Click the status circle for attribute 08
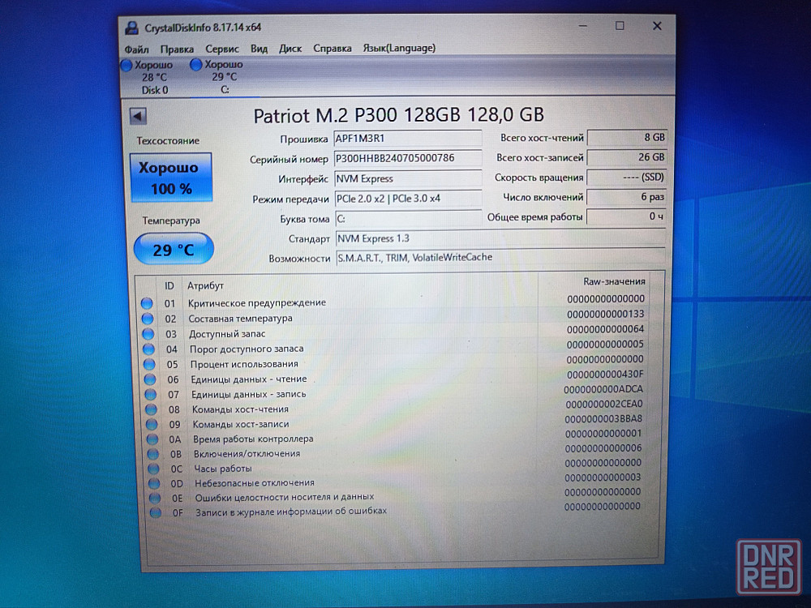Screen dimensions: 811x608 [151, 409]
